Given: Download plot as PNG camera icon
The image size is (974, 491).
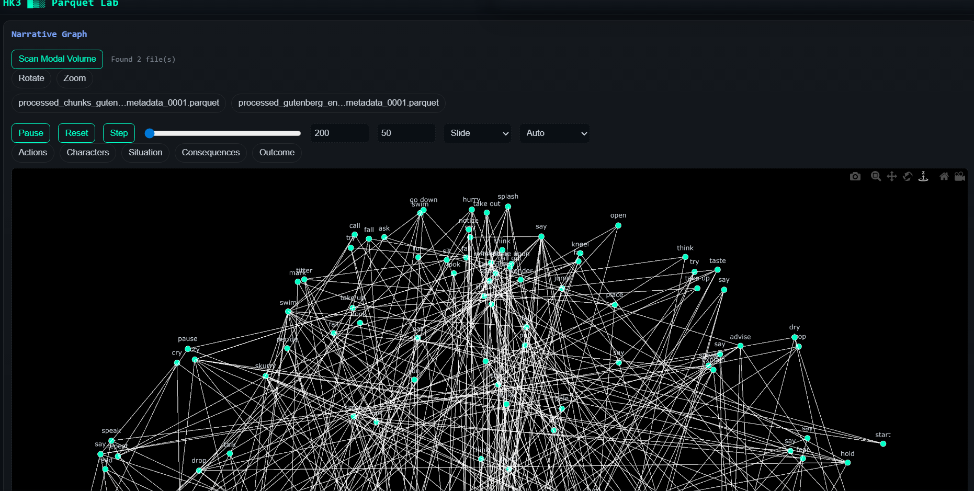Looking at the screenshot, I should (x=855, y=177).
